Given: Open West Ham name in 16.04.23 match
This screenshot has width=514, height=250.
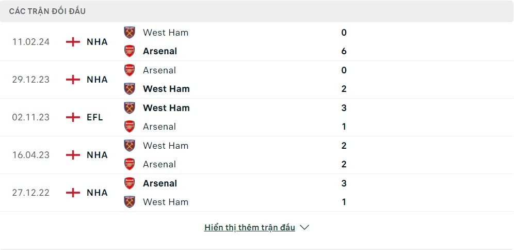Looking at the screenshot, I should pos(166,146).
